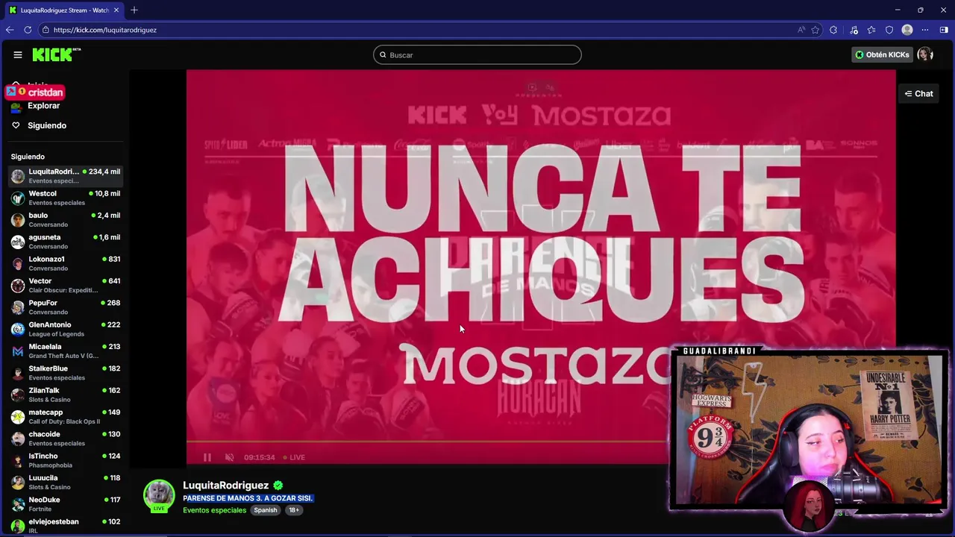The width and height of the screenshot is (955, 537).
Task: Click the Eventos especiales category link
Action: click(x=214, y=510)
